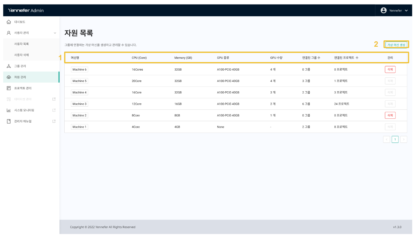This screenshot has width=416, height=239.
Task: Click the user management person icon
Action: pyautogui.click(x=9, y=33)
